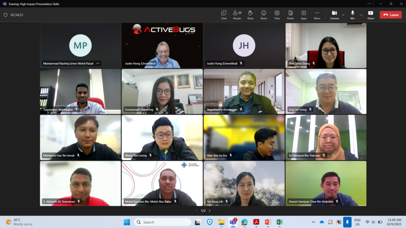Change the meeting View layout

click(x=277, y=15)
